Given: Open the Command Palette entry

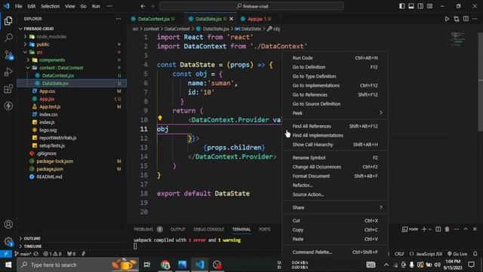Looking at the screenshot, I should 335,252.
